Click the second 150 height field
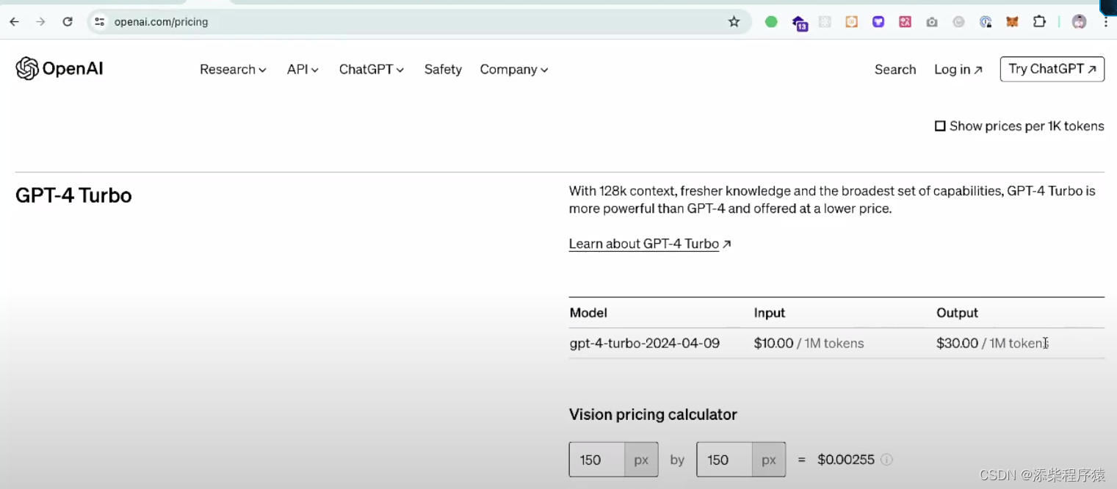 click(x=724, y=460)
